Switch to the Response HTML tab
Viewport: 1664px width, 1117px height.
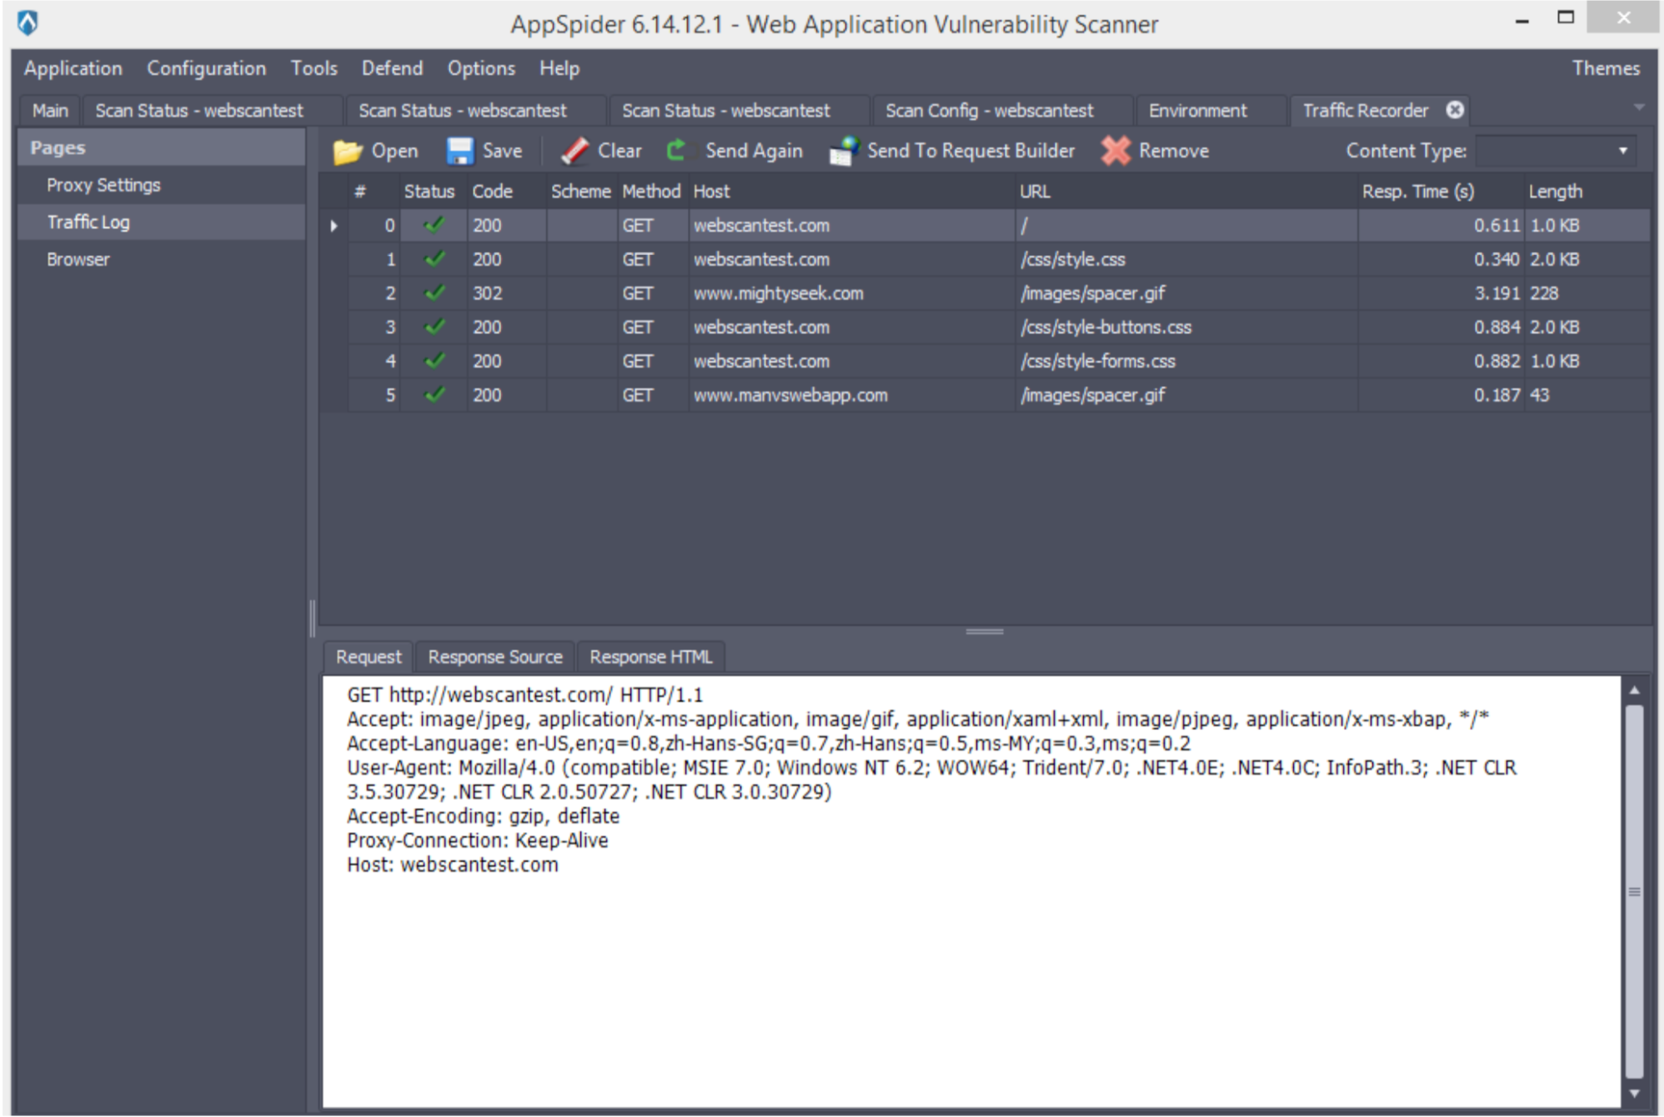651,657
